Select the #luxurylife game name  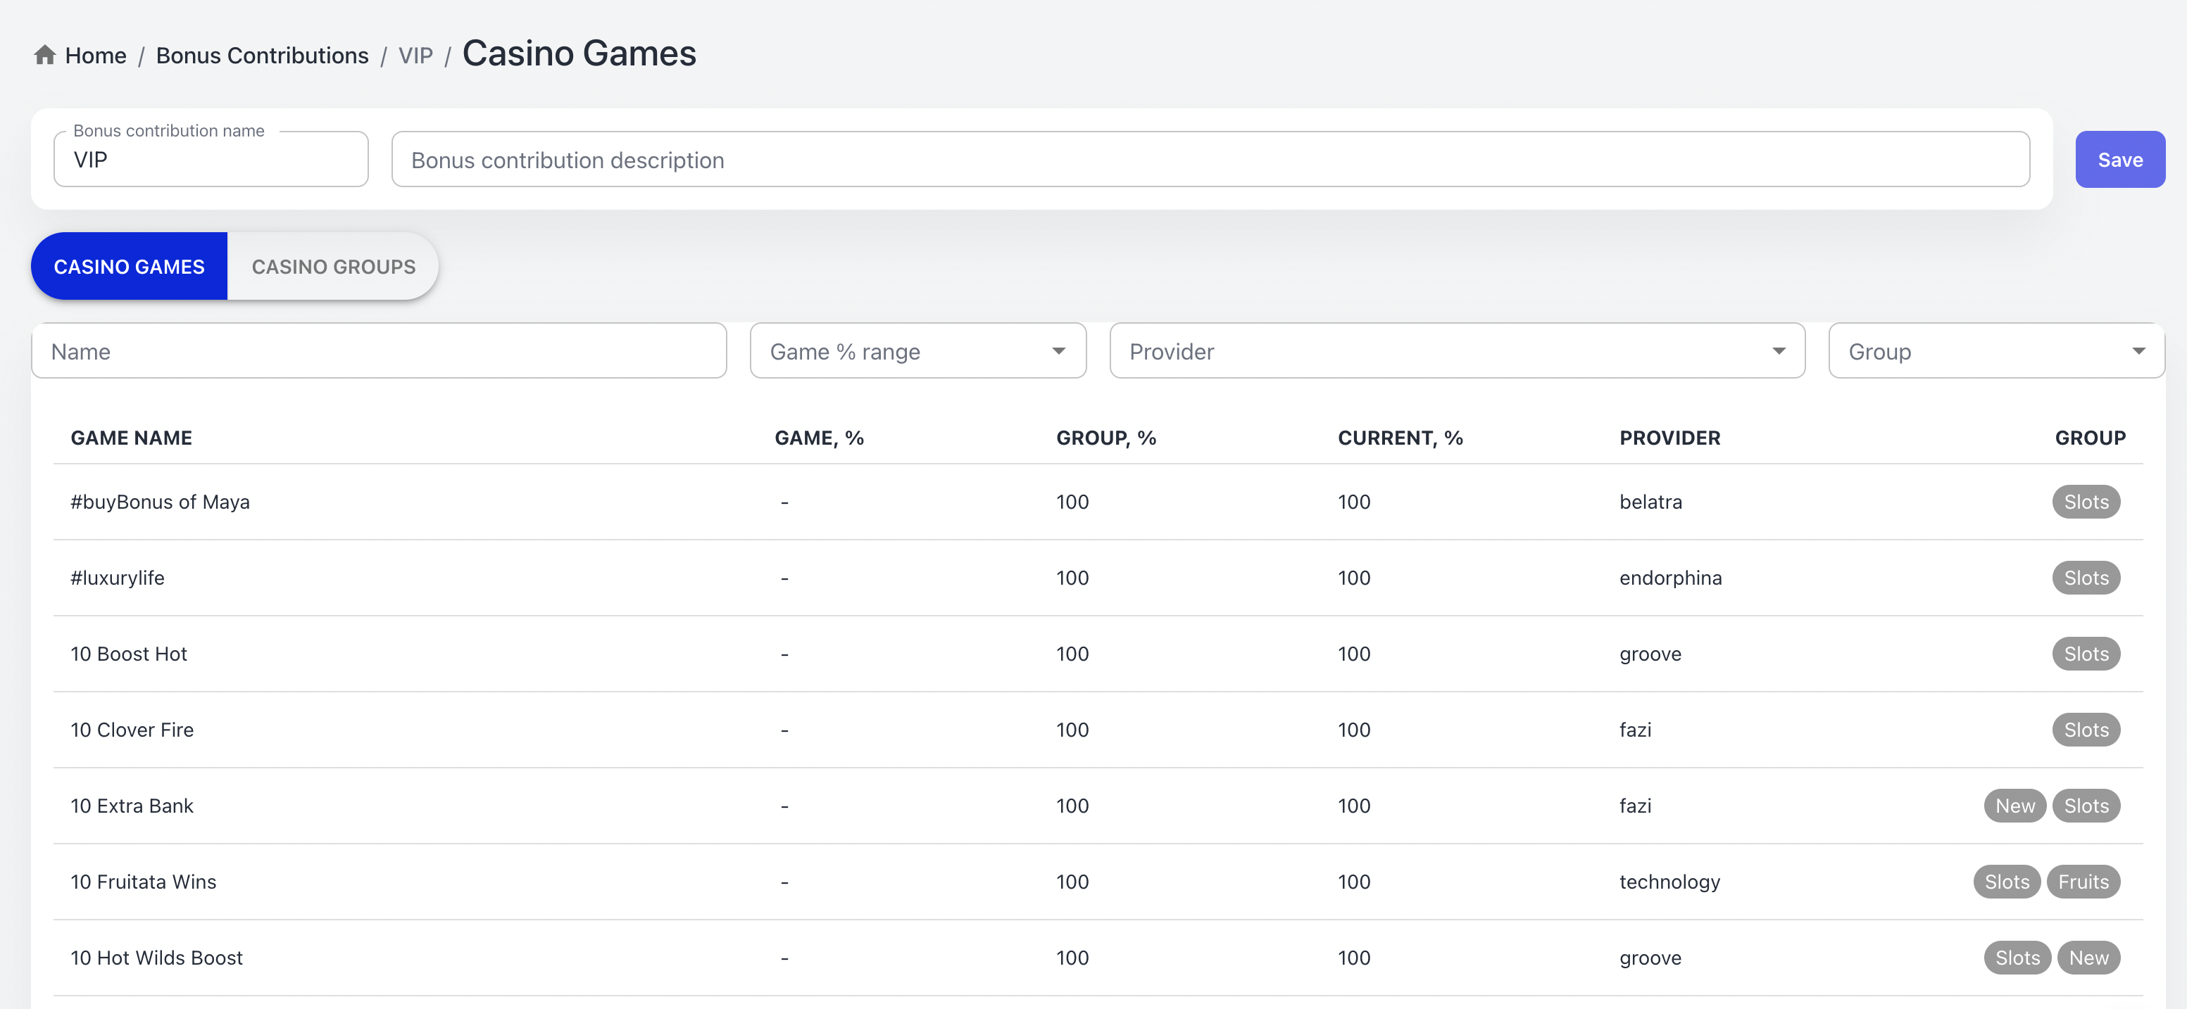117,578
